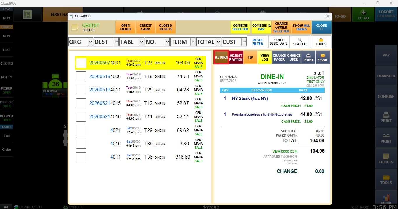Check the box for ticket 202605214016
Screen dimensions: 398x209
(81, 116)
